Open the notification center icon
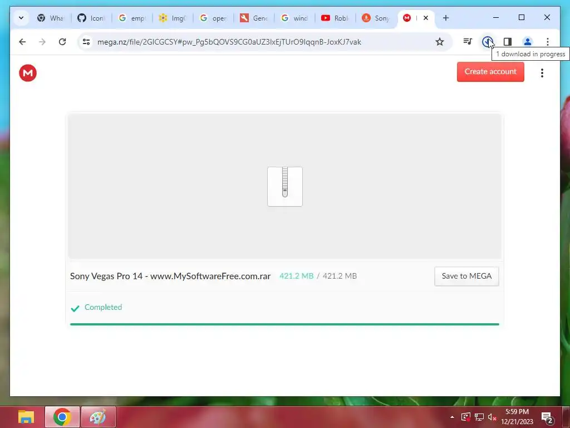The height and width of the screenshot is (428, 570). (547, 417)
